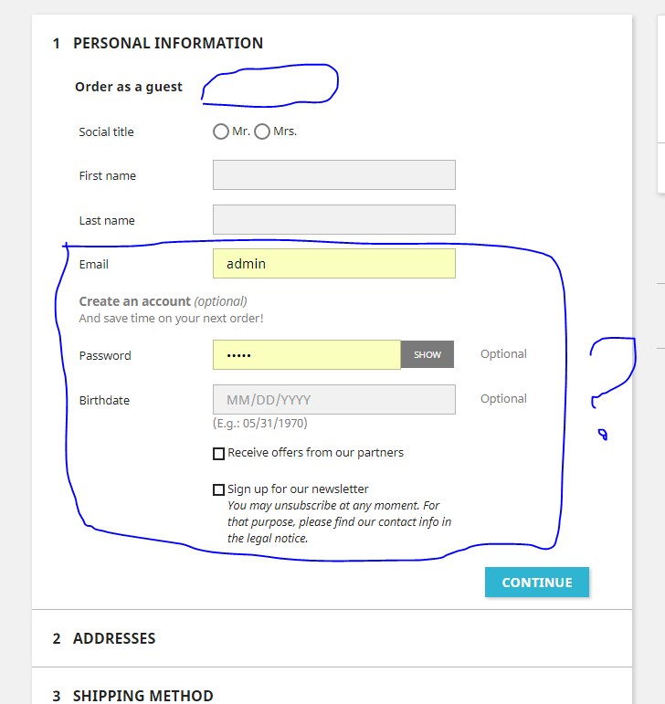Click the Last name input field

click(333, 220)
